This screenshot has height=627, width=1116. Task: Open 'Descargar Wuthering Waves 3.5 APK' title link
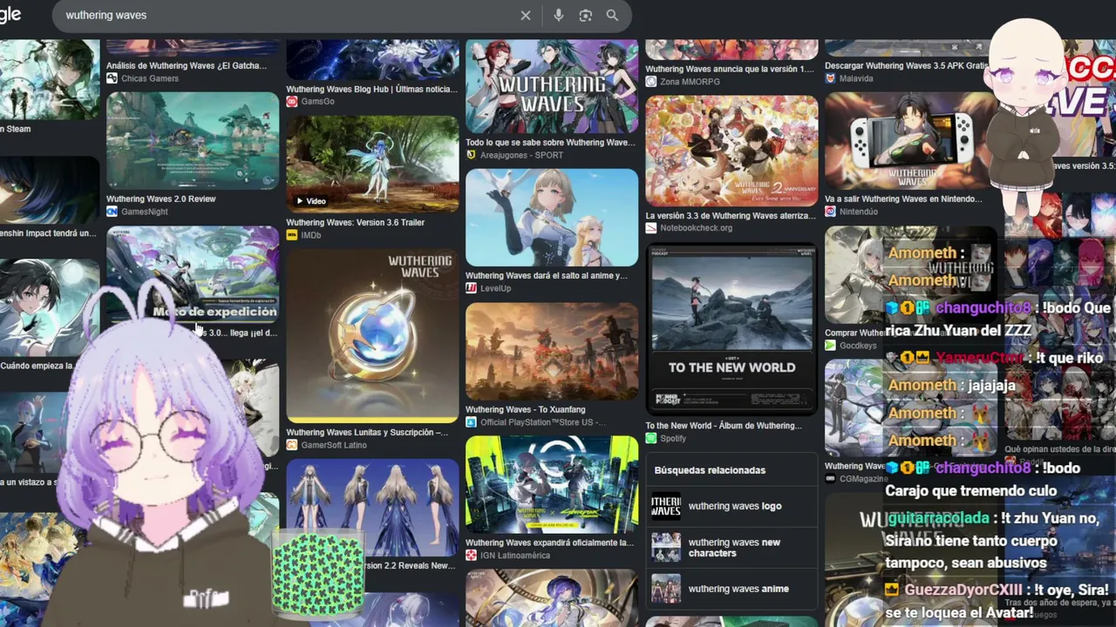point(907,66)
